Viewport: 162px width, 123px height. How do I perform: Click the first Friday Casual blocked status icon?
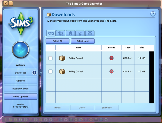coord(112,58)
